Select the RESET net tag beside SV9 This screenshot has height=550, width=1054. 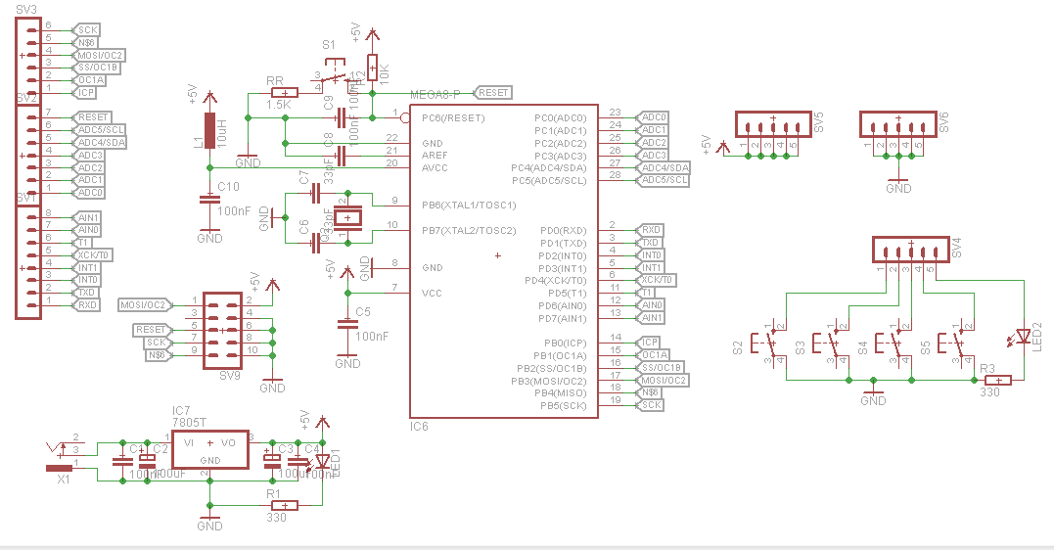tap(153, 330)
